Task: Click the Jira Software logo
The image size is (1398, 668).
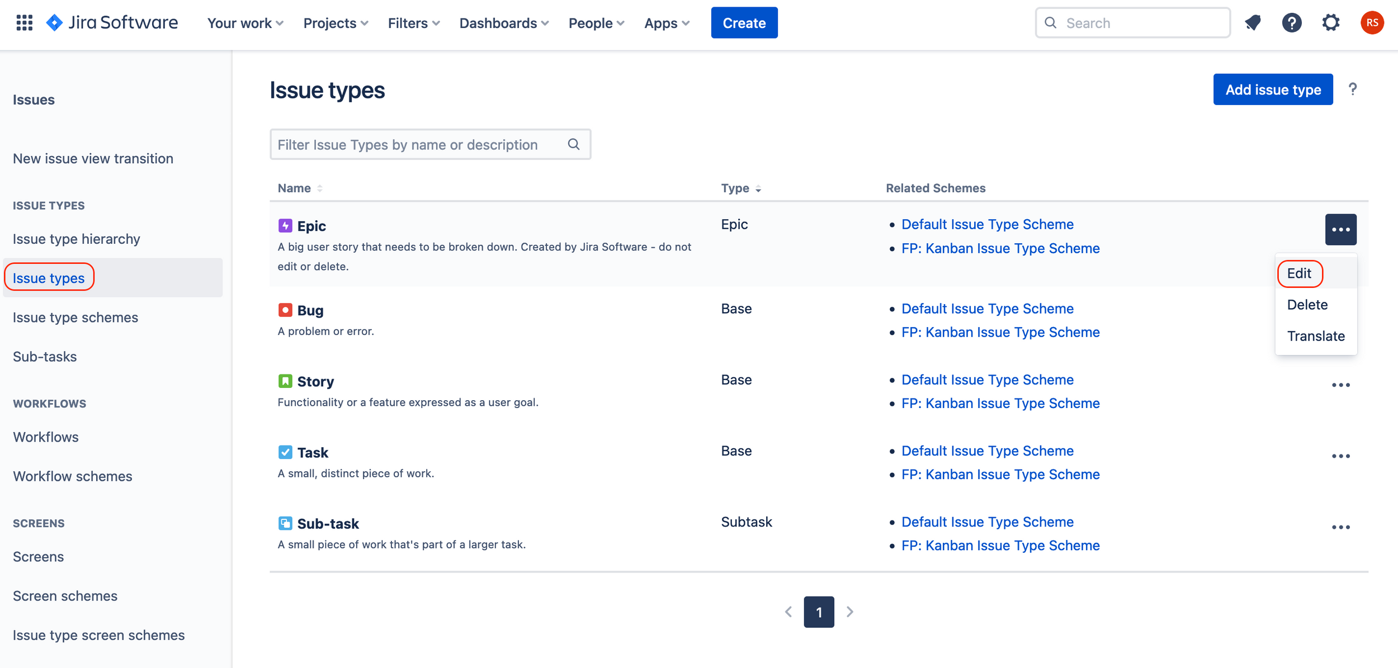Action: click(x=112, y=23)
